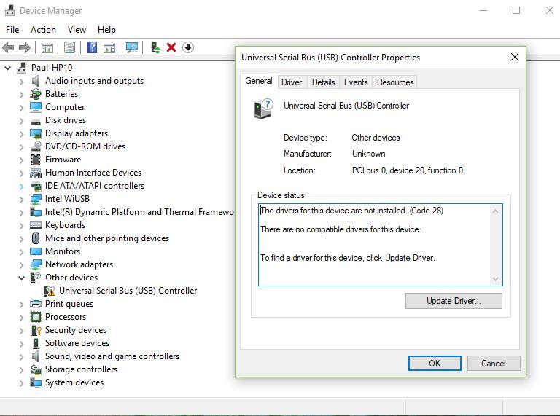Image resolution: width=560 pixels, height=416 pixels.
Task: Select the Paul-HP10 computer node
Action: 52,68
